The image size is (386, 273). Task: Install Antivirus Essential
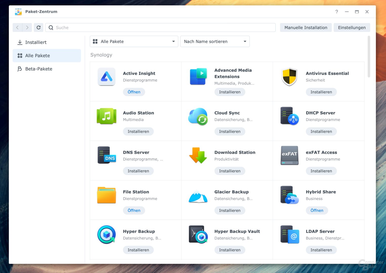[x=321, y=92]
